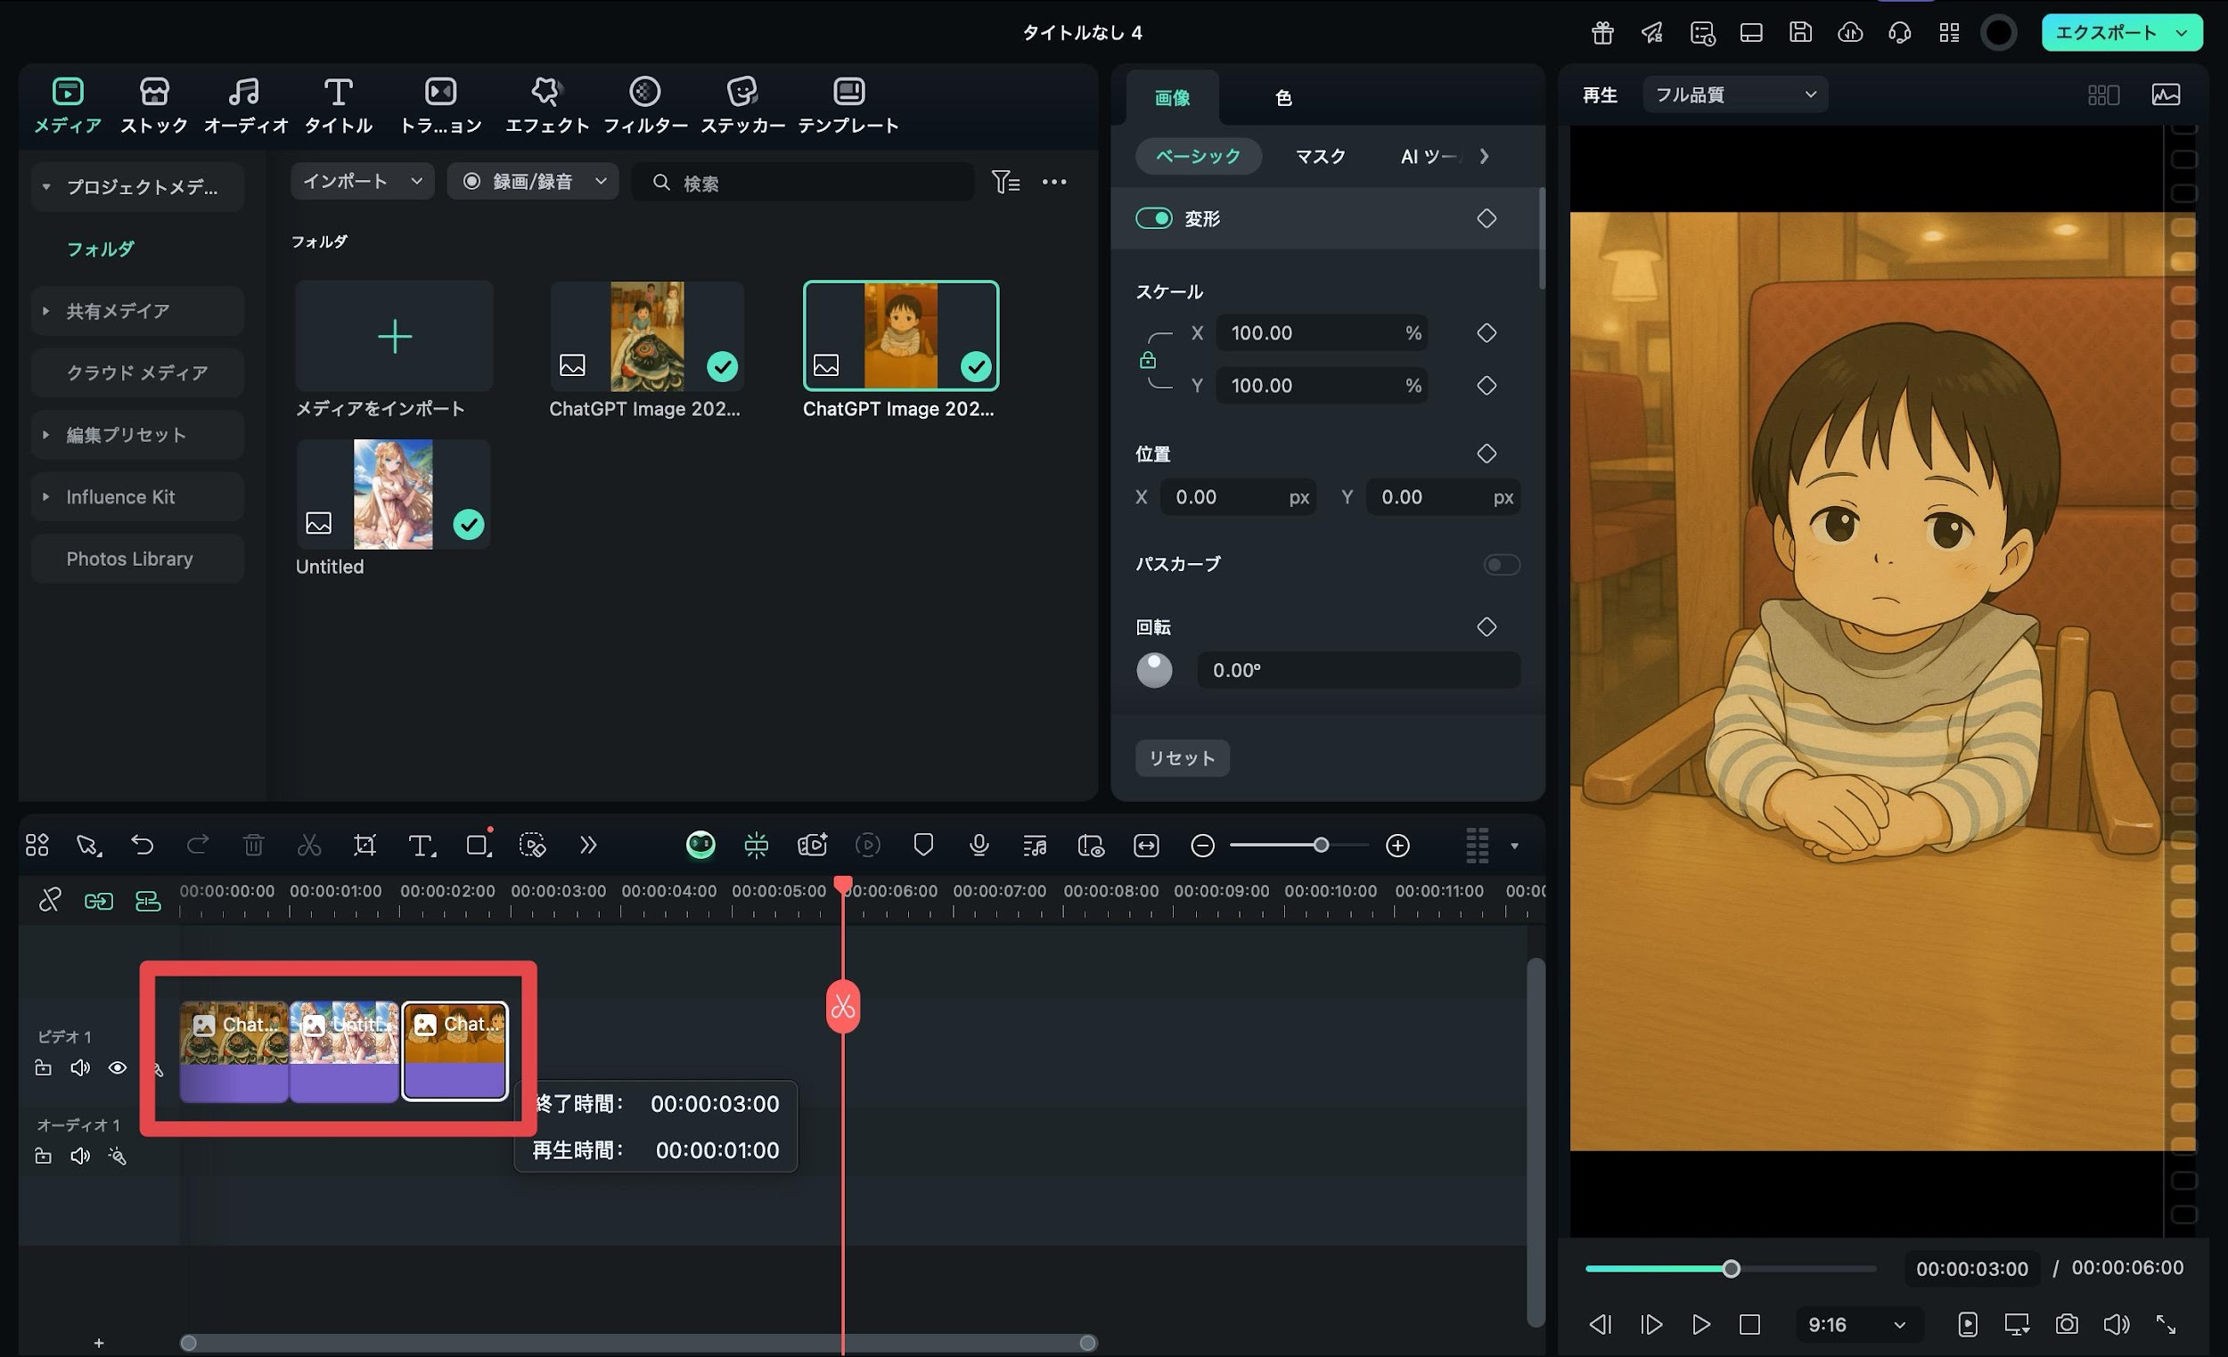Click the gift icon in top bar
The width and height of the screenshot is (2228, 1357).
click(1602, 33)
